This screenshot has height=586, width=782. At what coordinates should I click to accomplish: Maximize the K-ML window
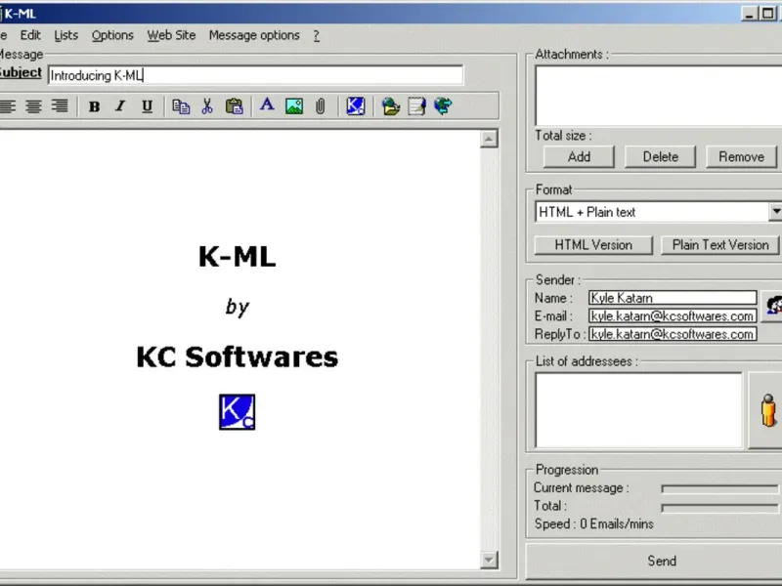pyautogui.click(x=767, y=14)
